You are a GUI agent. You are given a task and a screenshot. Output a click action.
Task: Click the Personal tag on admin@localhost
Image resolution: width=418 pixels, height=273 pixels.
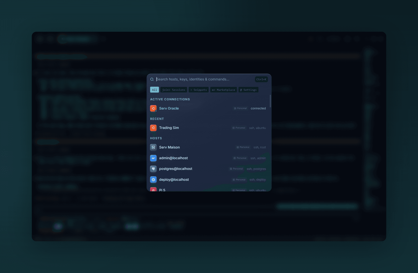coord(240,158)
